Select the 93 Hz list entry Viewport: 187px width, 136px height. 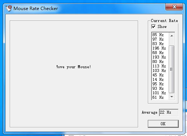(x=160, y=88)
